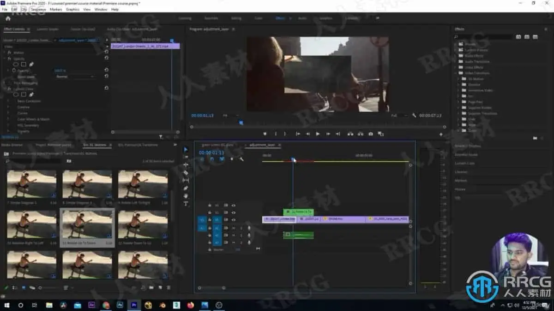The width and height of the screenshot is (554, 311).
Task: Click the rectangle mask under Opacity
Action: [x=24, y=65]
